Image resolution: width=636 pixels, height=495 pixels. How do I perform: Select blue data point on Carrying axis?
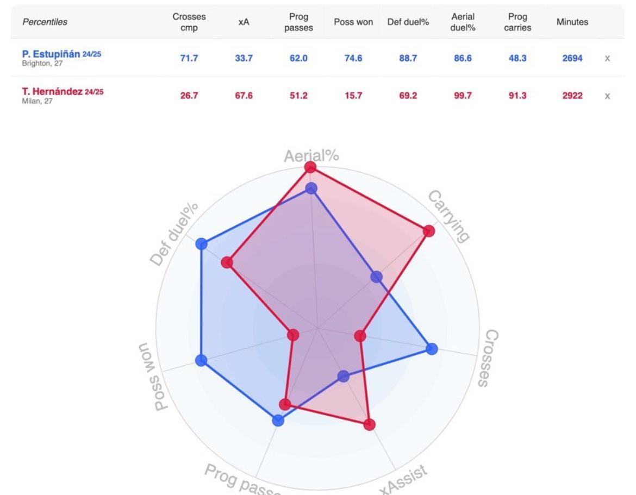[x=377, y=277]
